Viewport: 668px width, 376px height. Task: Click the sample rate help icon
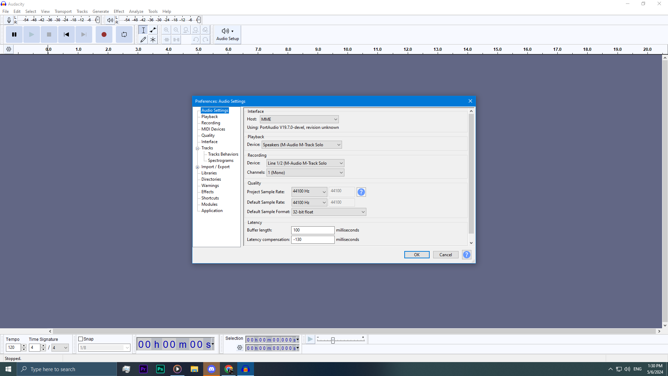point(361,192)
